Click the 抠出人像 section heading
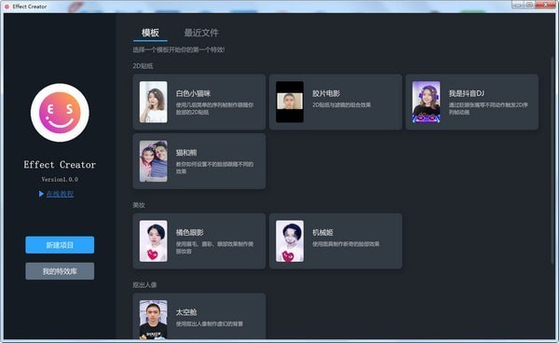Image resolution: width=559 pixels, height=343 pixels. tap(144, 285)
